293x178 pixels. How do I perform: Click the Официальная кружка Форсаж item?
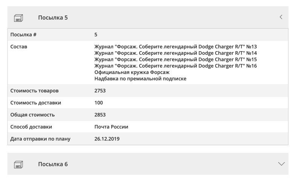click(x=132, y=72)
